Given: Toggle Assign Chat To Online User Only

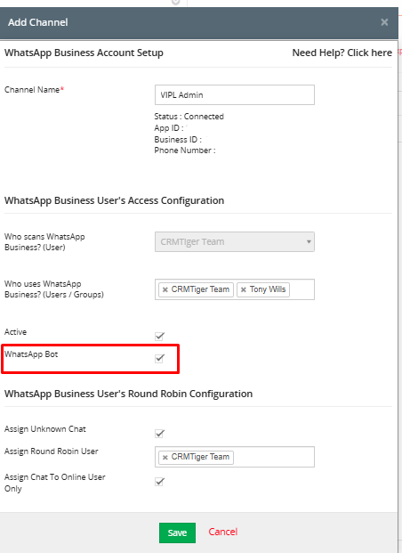Looking at the screenshot, I should (159, 482).
